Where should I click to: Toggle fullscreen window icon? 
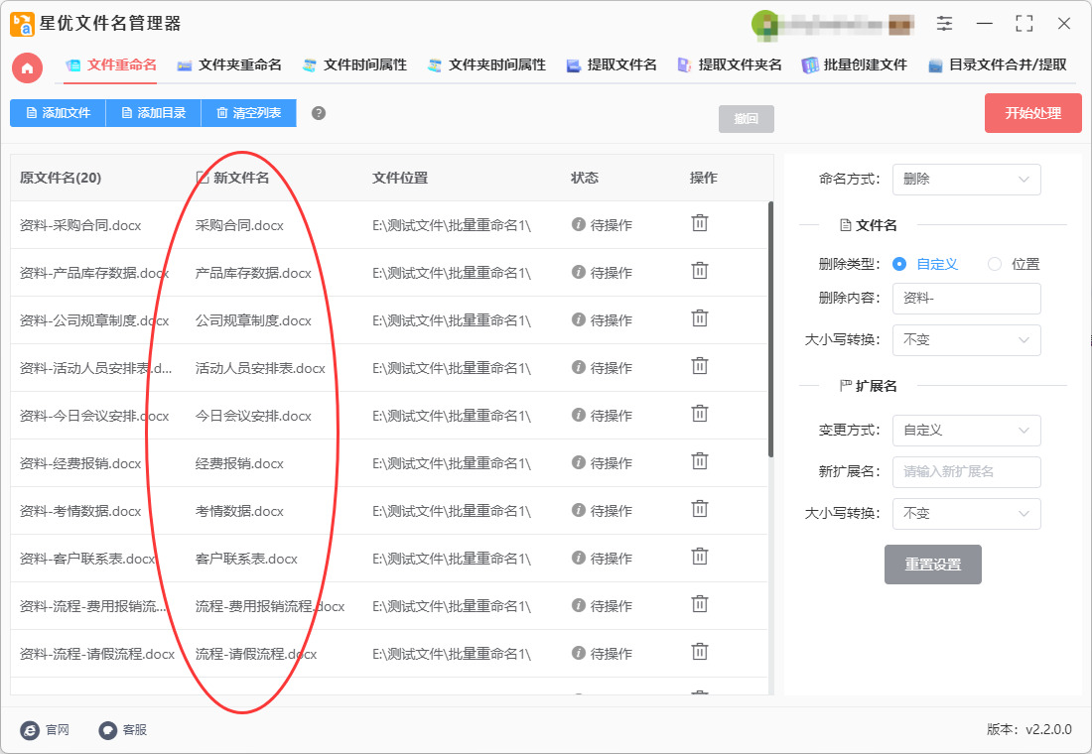(x=1024, y=24)
